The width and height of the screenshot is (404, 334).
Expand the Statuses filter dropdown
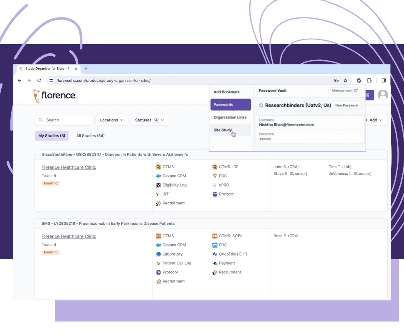tap(150, 120)
